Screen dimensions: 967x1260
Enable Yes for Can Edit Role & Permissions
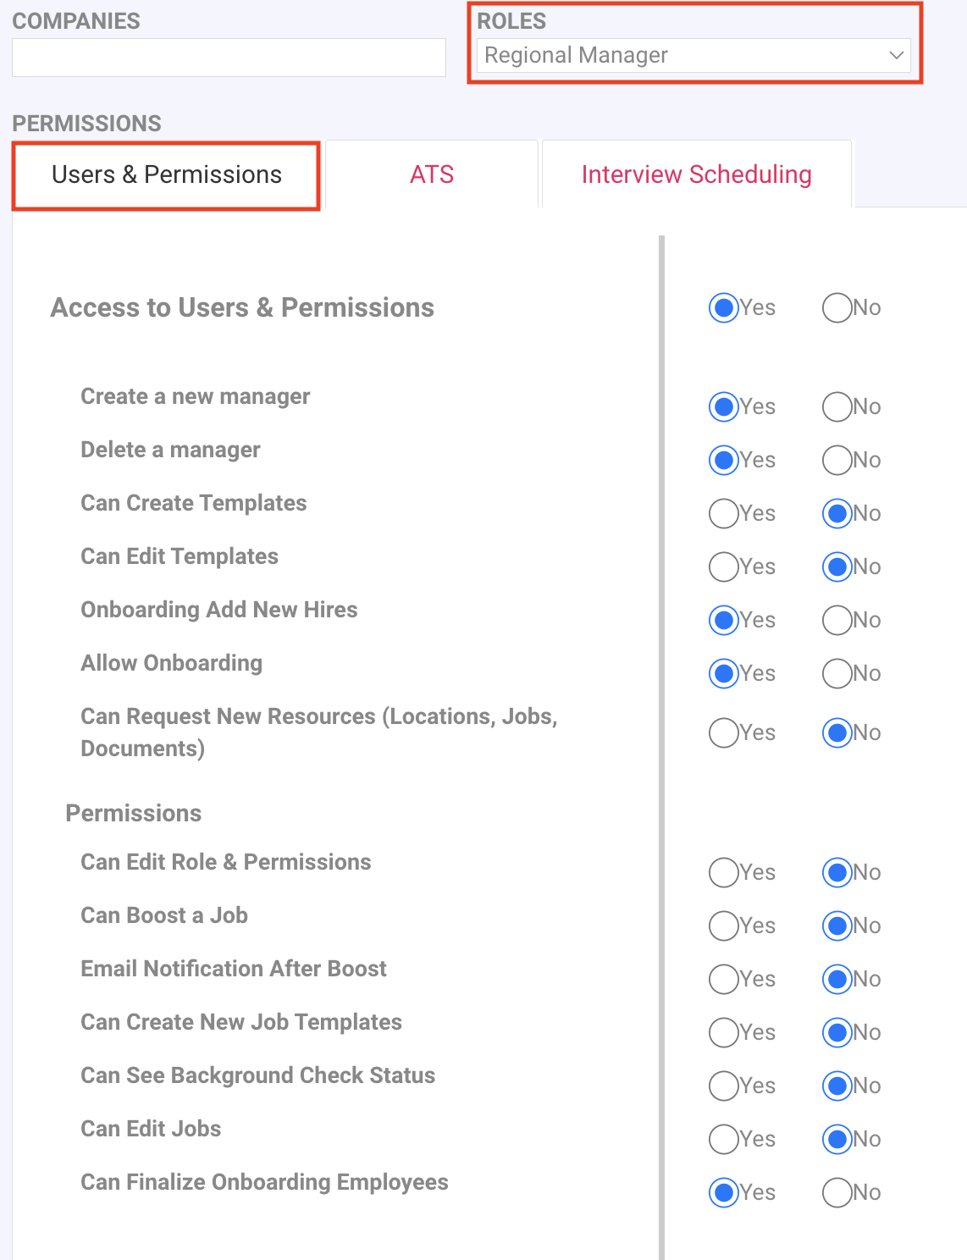point(723,872)
